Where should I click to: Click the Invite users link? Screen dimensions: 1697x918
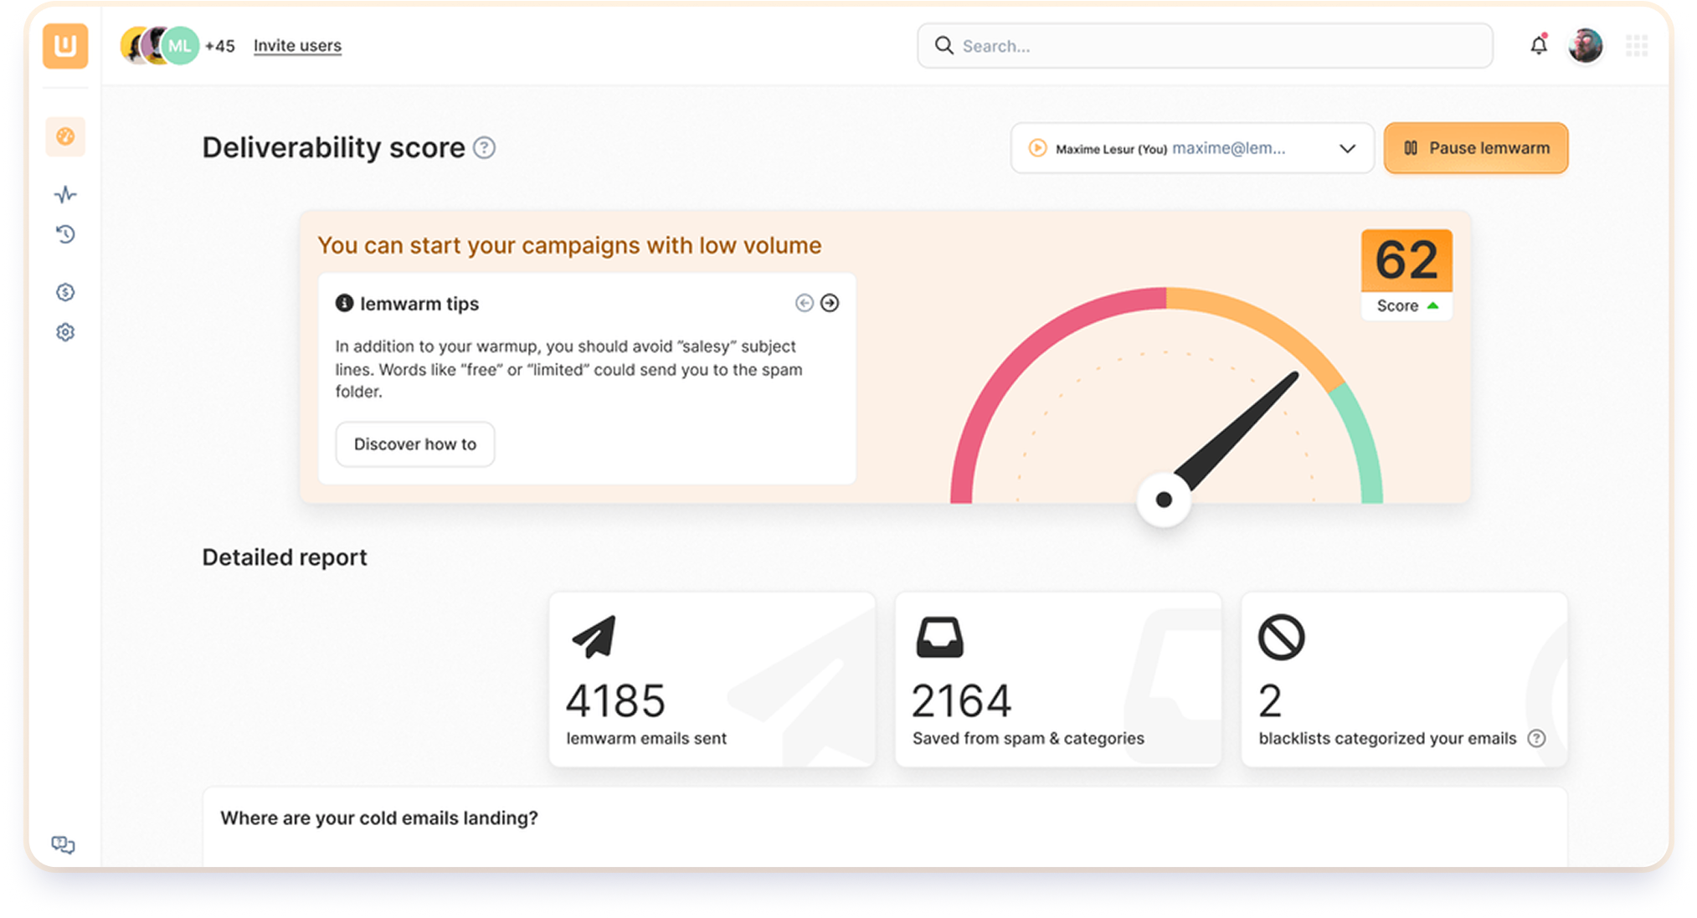click(297, 45)
